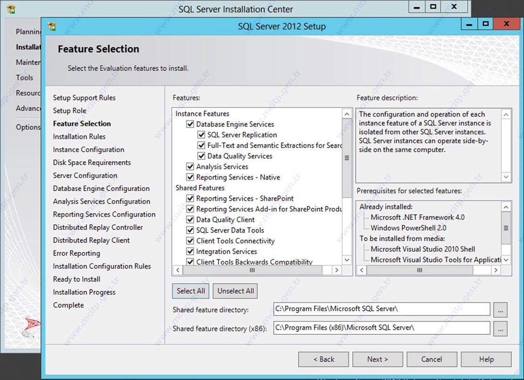The height and width of the screenshot is (380, 524).
Task: Uncheck Data Quality Services
Action: (x=201, y=156)
